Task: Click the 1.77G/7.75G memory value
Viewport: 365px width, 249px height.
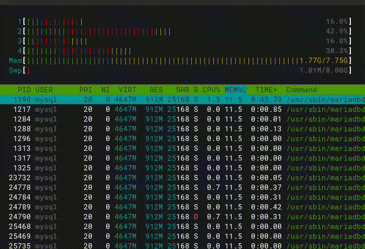Action: [x=323, y=61]
